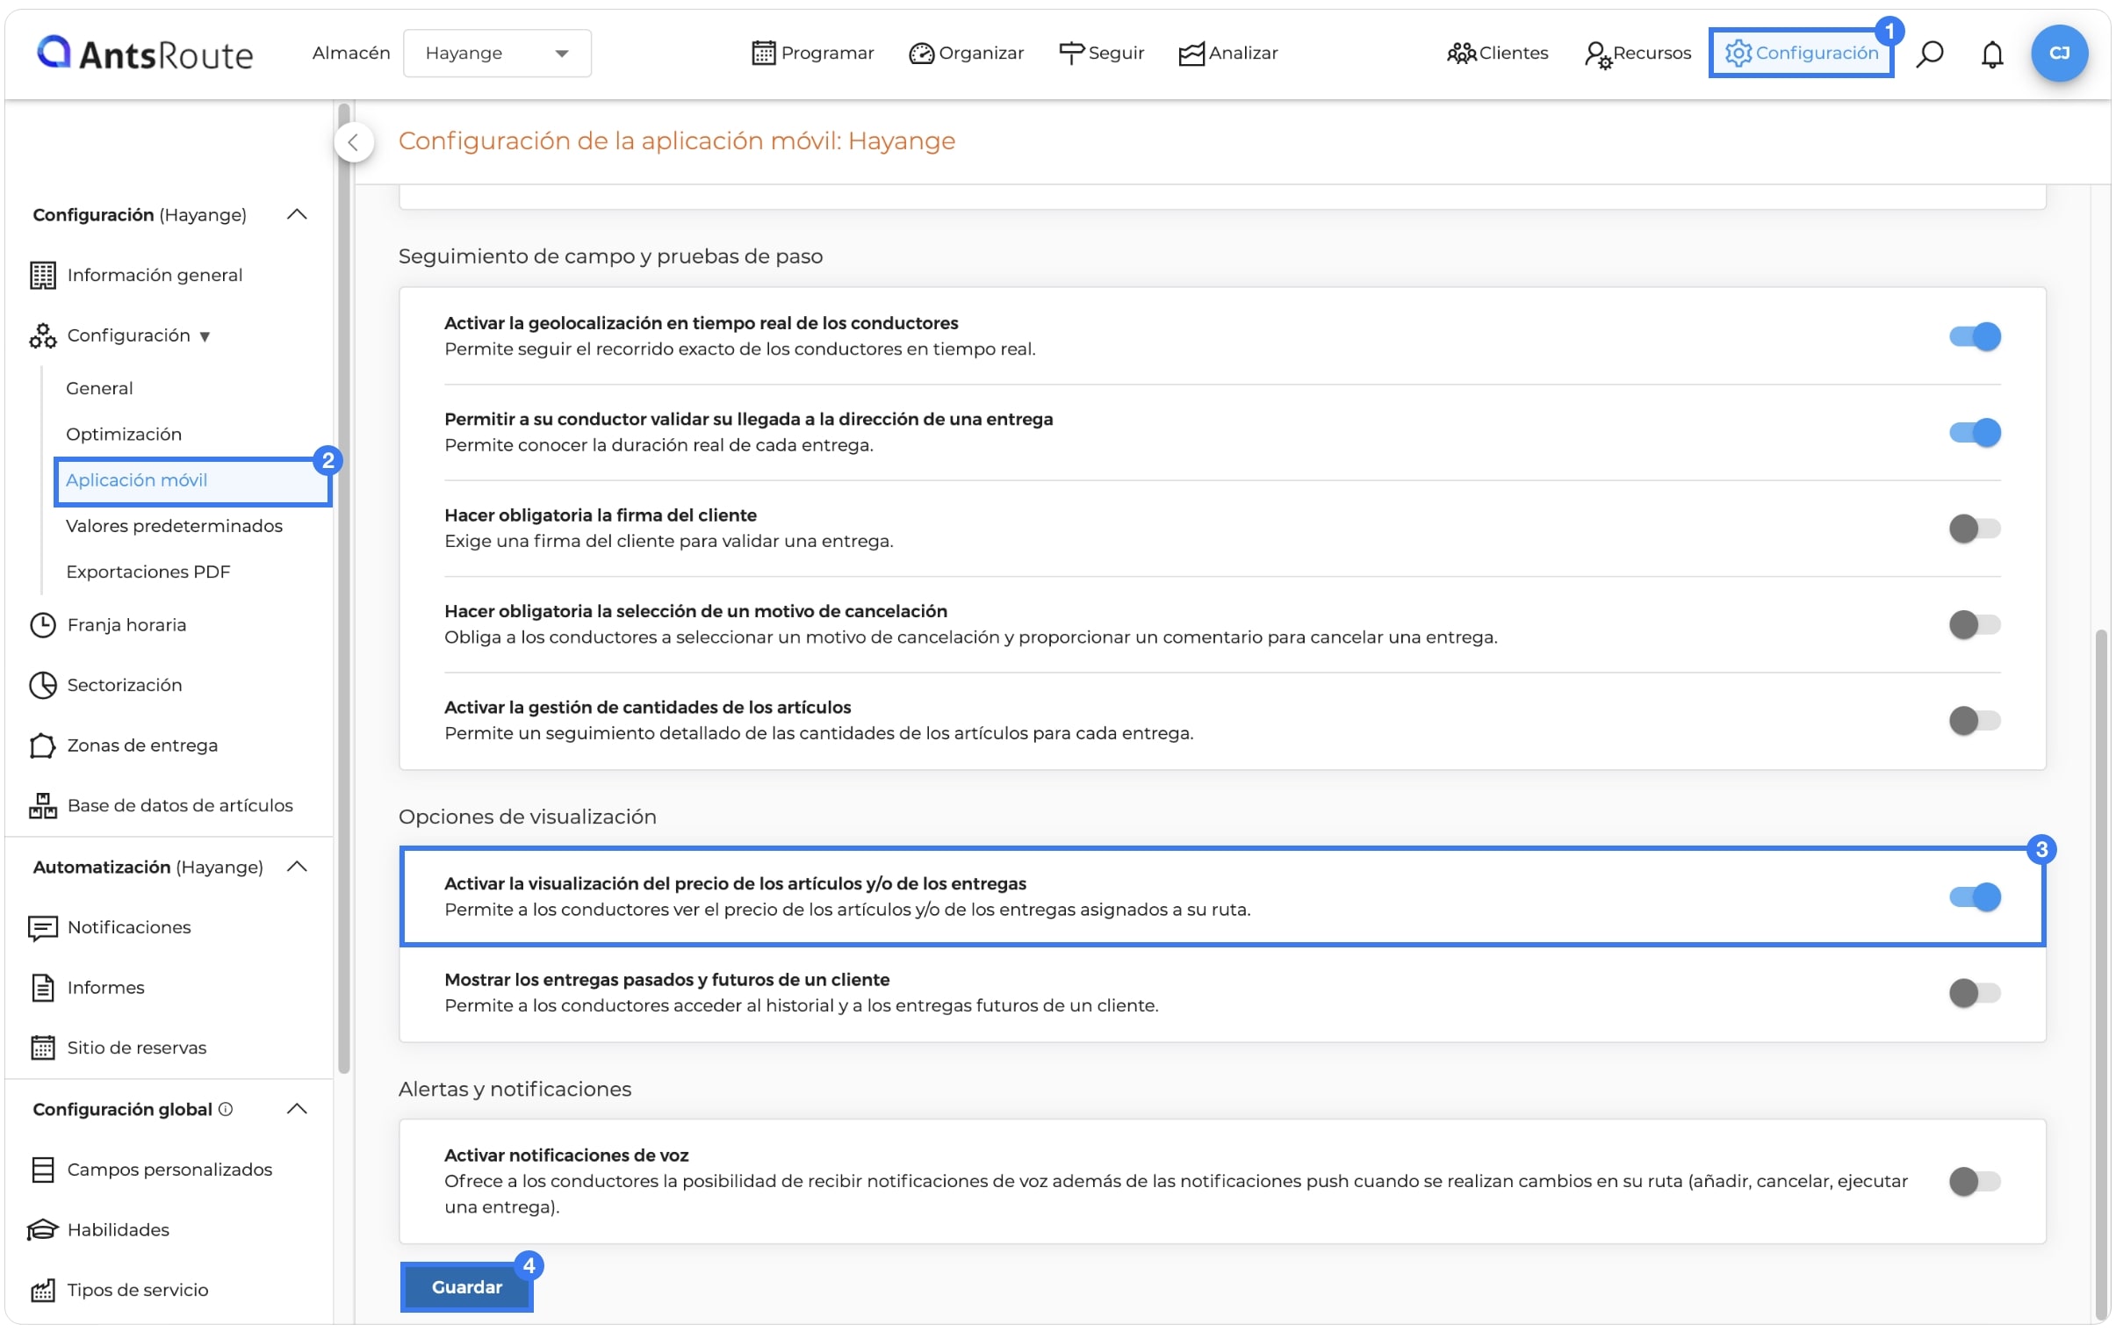Click the Zonas de entrega polygon icon
The width and height of the screenshot is (2116, 1332).
[43, 746]
